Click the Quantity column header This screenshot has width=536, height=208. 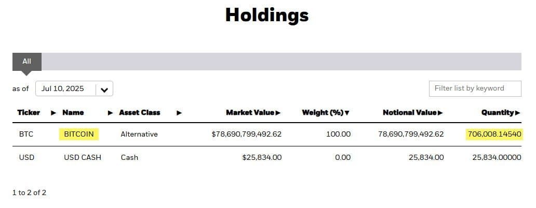pyautogui.click(x=498, y=112)
